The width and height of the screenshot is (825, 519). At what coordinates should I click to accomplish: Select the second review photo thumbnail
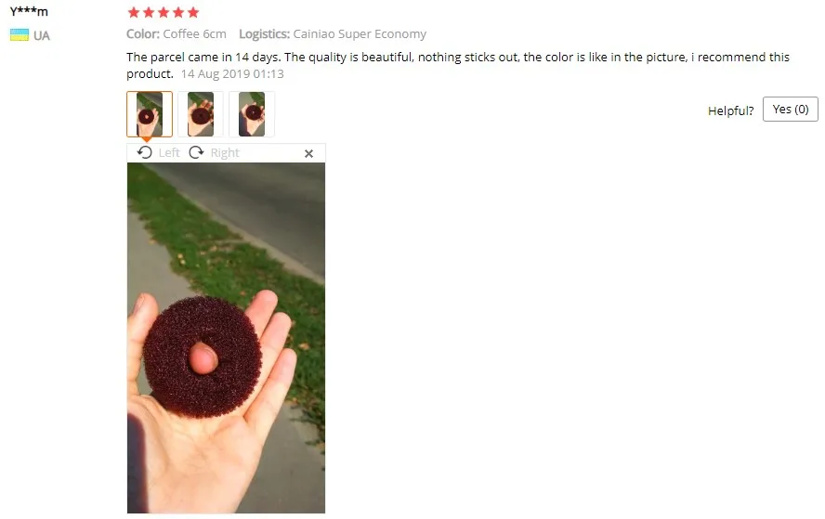point(201,114)
